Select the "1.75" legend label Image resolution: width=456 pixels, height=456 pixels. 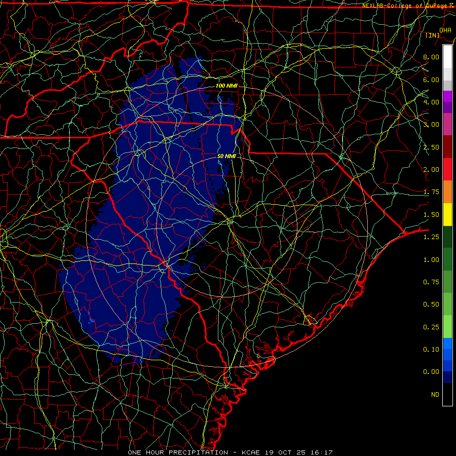point(431,192)
